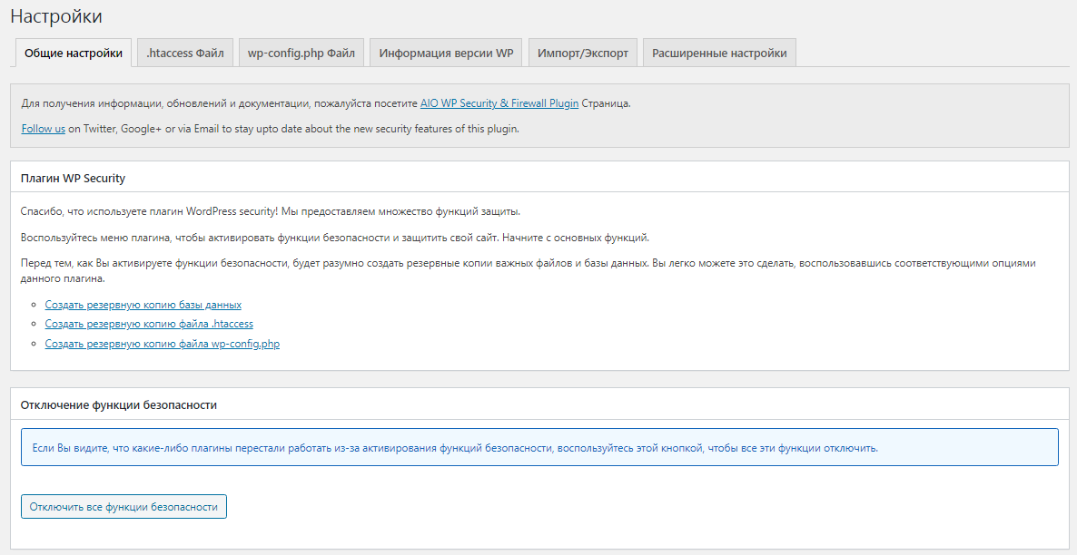Screen dimensions: 1077x555
Task: Follow the wp-config.php file backup link
Action: pyautogui.click(x=162, y=344)
